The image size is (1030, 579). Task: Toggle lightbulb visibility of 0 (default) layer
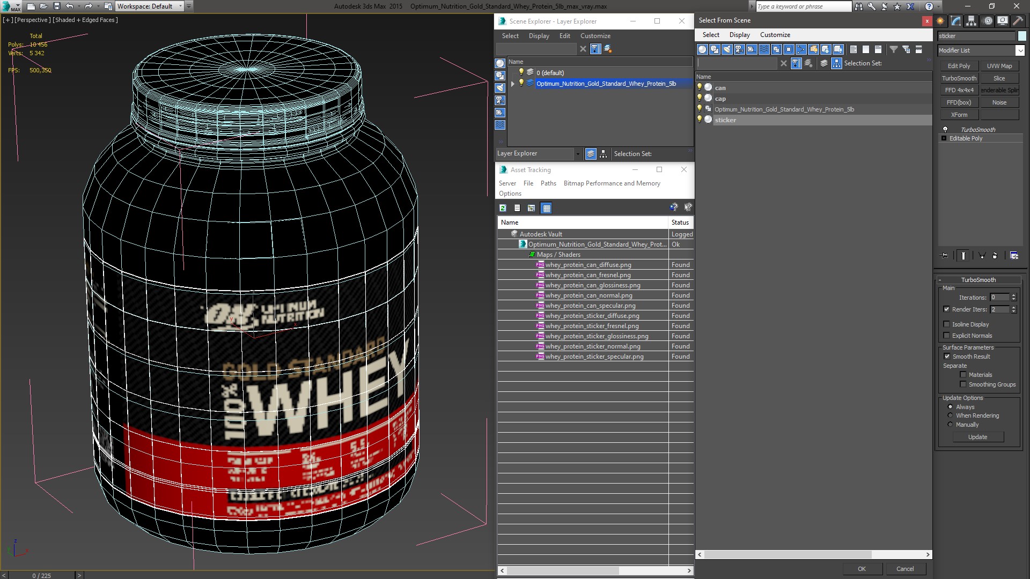point(521,72)
